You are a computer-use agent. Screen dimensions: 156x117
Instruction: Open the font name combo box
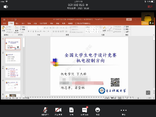33,28
